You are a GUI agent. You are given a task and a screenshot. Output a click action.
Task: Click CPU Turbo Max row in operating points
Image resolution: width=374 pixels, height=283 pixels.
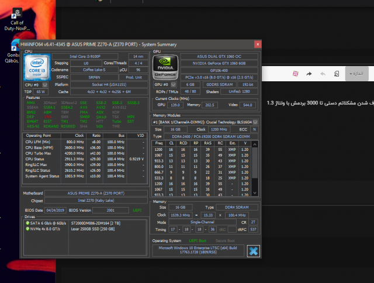85,153
